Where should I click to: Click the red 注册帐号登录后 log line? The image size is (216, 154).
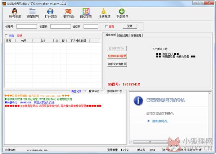[53, 106]
